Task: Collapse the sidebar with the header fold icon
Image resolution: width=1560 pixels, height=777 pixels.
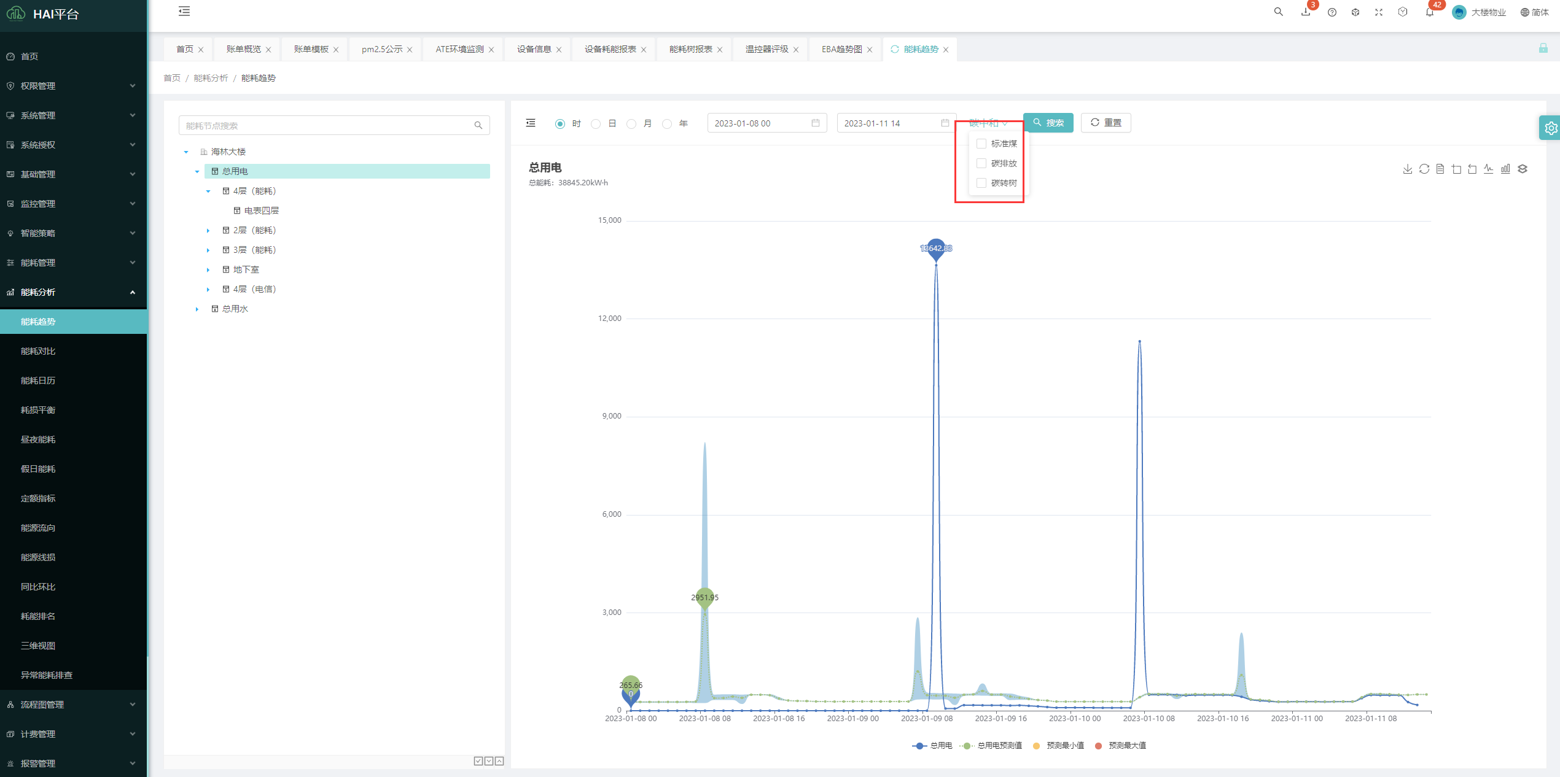Action: click(x=184, y=11)
